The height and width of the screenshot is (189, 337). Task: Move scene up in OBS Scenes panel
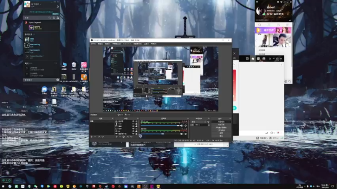[99, 137]
